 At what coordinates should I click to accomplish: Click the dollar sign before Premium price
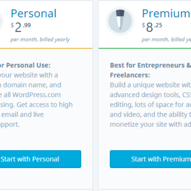pyautogui.click(x=143, y=25)
